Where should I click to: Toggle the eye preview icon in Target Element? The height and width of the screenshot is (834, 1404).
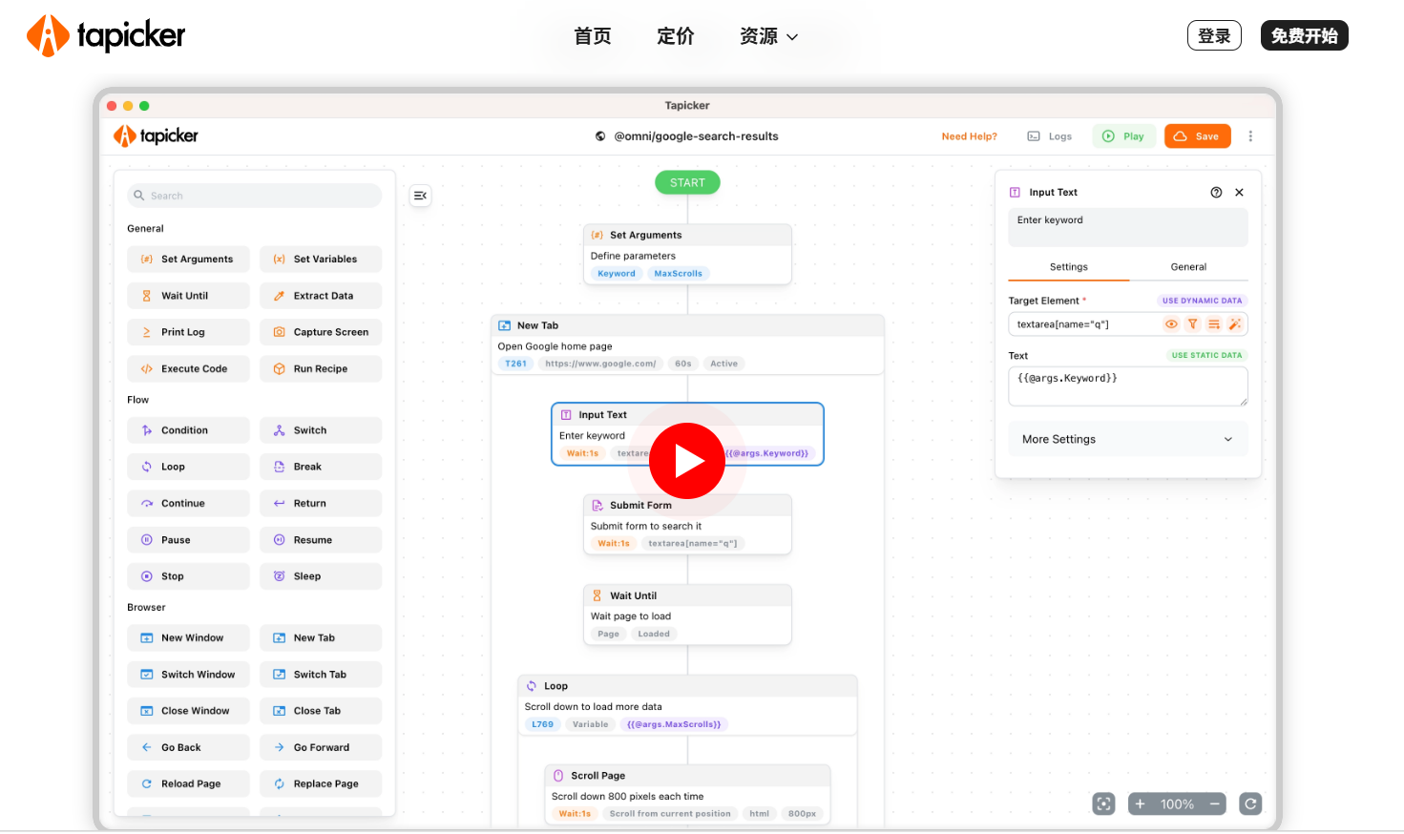click(1171, 324)
